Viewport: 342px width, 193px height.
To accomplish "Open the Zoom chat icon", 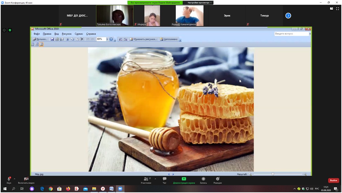I will pyautogui.click(x=165, y=179).
